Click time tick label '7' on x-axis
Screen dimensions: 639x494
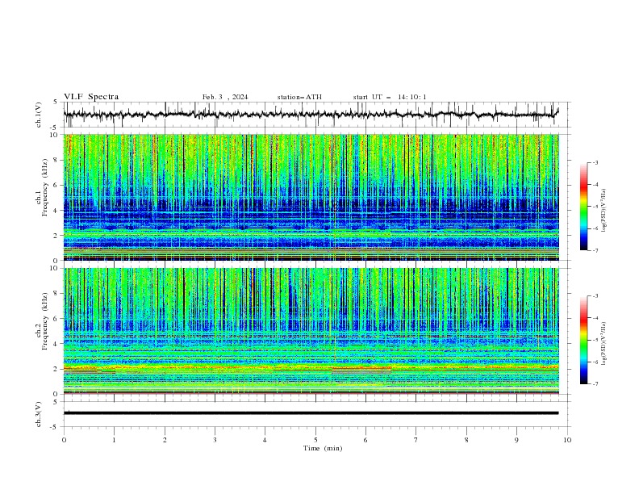click(x=416, y=440)
